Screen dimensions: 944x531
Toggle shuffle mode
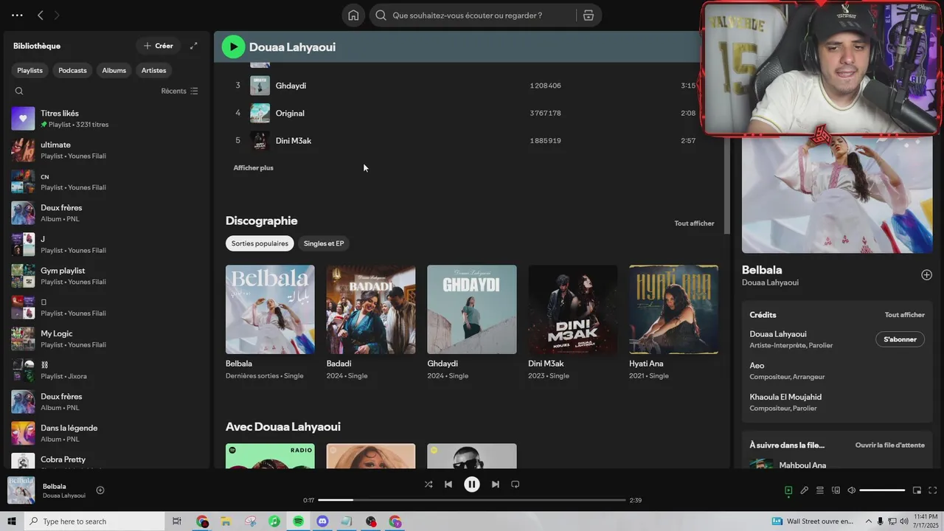point(428,485)
